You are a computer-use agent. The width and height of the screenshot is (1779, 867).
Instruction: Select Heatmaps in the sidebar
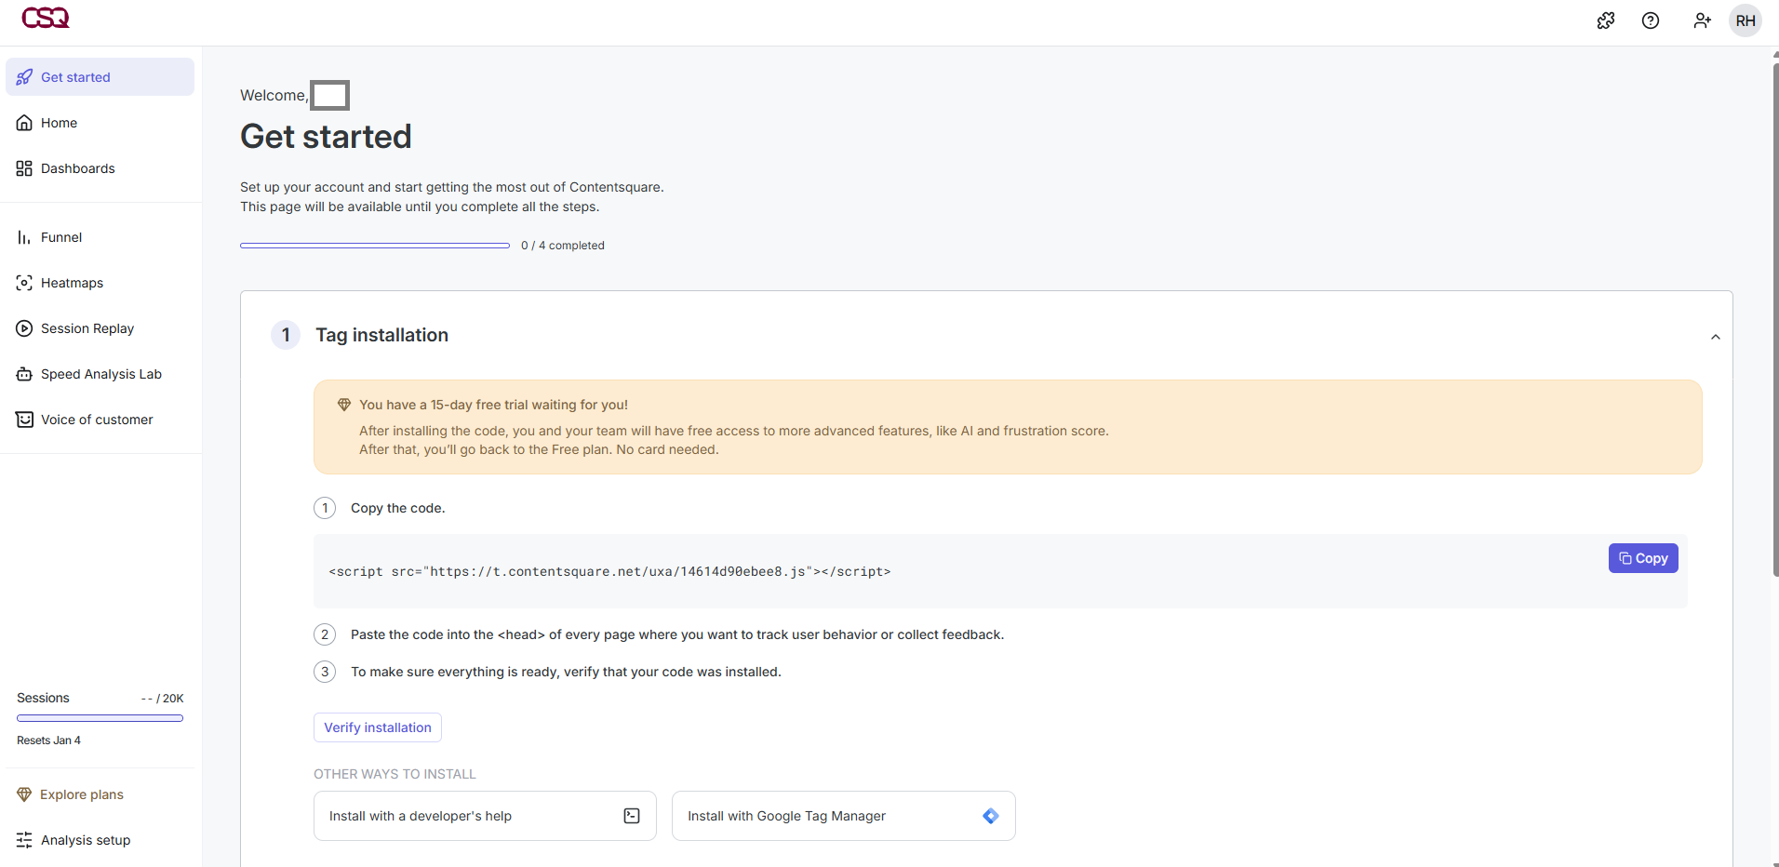pos(100,283)
